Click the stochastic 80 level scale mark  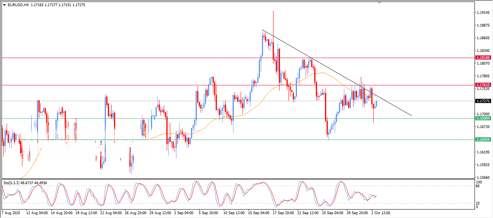click(478, 186)
